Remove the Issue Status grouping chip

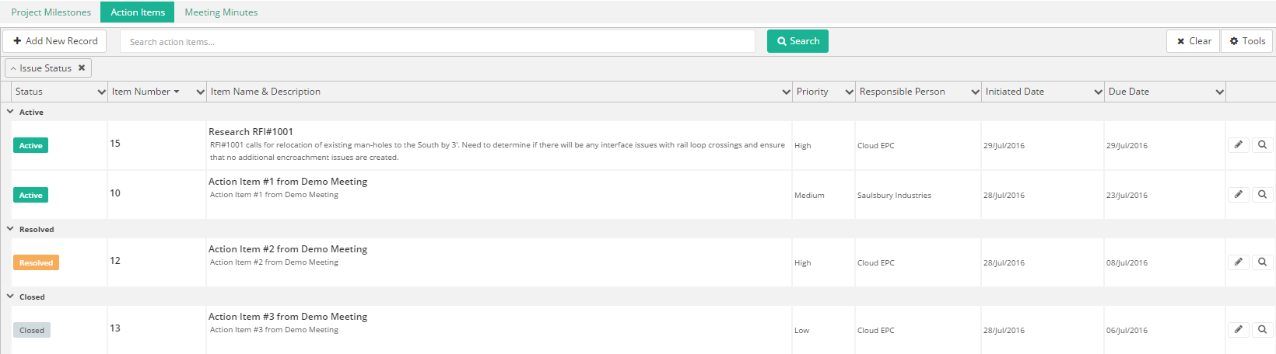82,68
